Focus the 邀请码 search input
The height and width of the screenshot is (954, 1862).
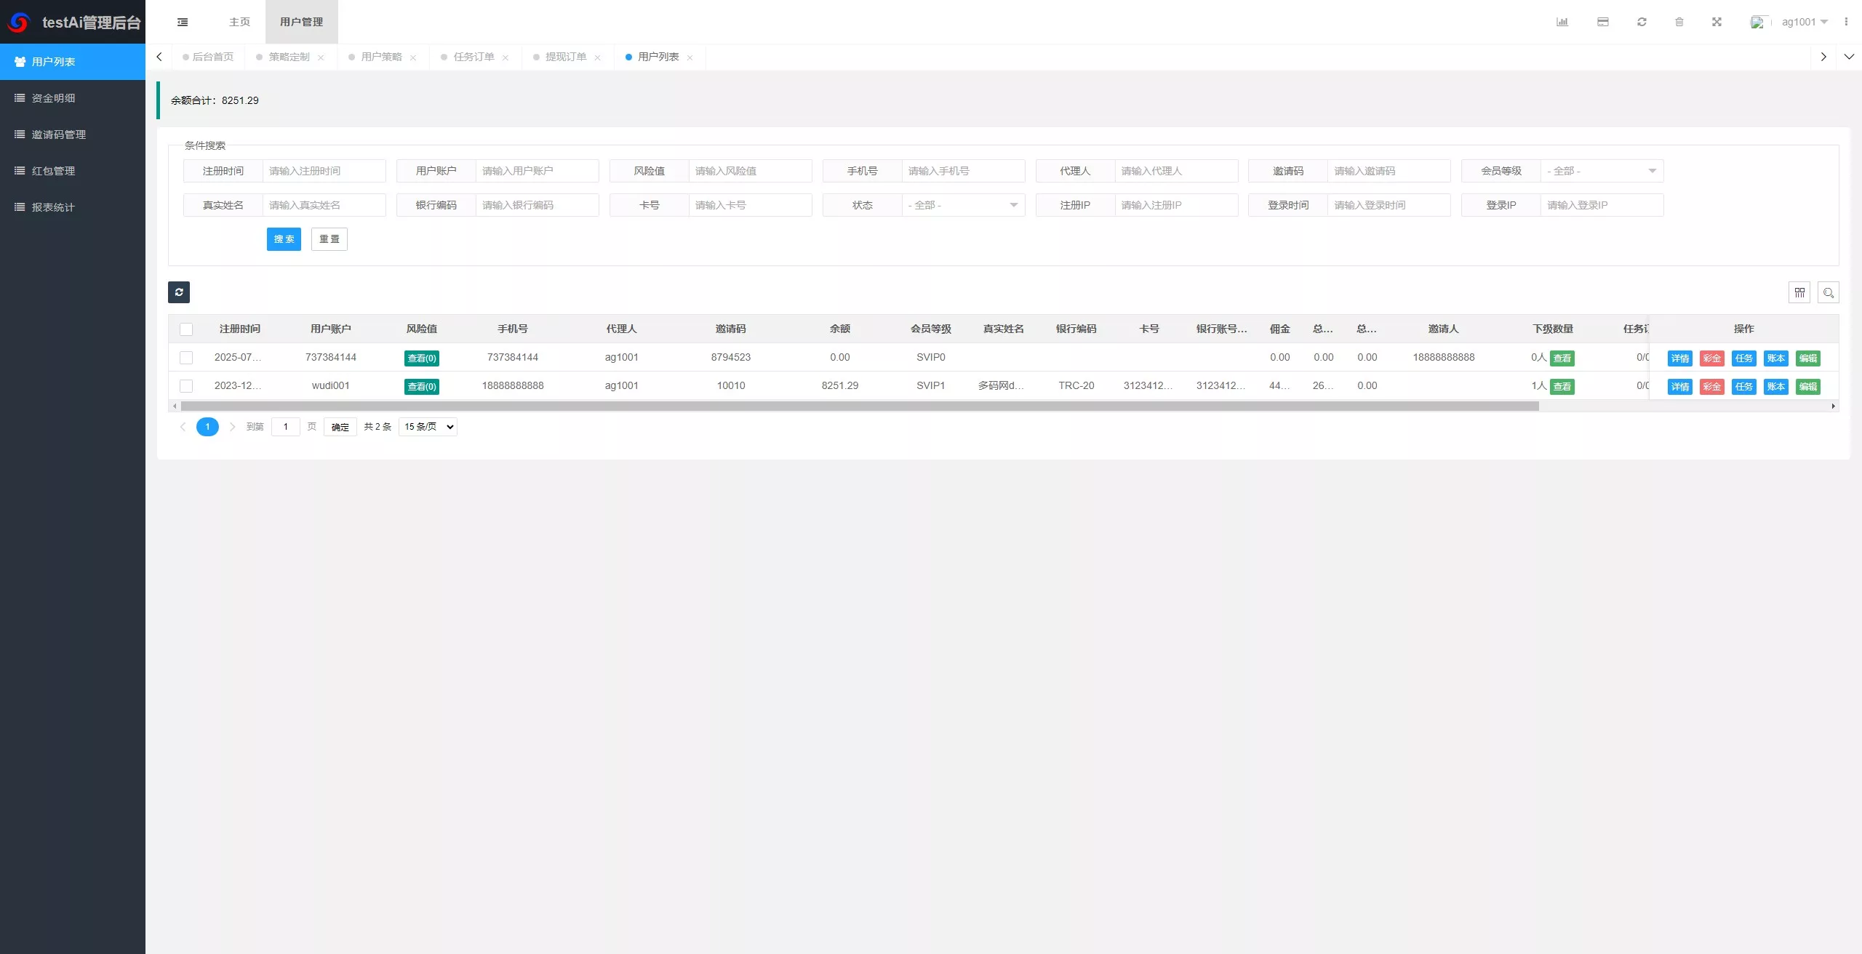pos(1389,171)
